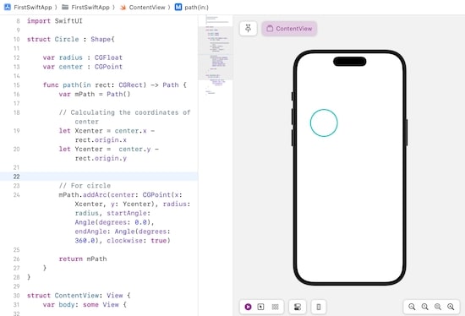Click '// Calculating the coordinates of' comment

(x=124, y=112)
